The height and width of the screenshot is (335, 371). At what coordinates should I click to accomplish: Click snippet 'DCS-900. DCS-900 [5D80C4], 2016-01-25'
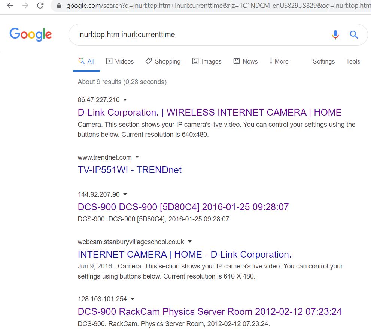(x=154, y=219)
